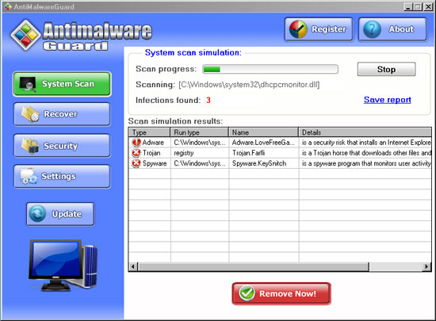Image resolution: width=436 pixels, height=321 pixels.
Task: Open the Recover section
Action: pyautogui.click(x=62, y=114)
